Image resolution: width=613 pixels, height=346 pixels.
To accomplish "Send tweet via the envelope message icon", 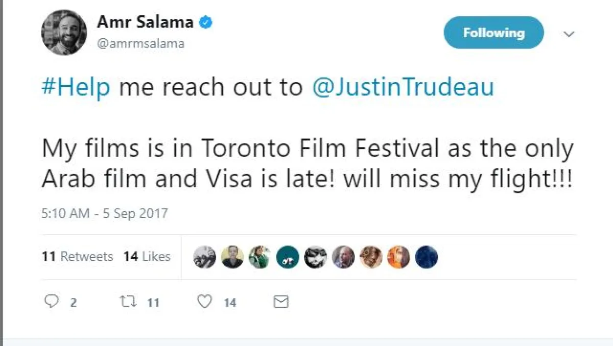I will [281, 302].
